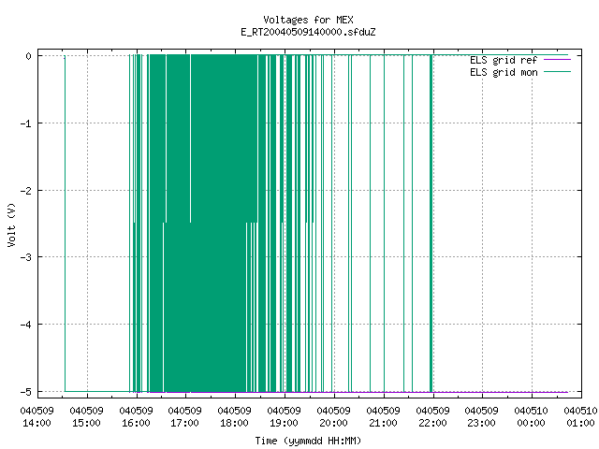This screenshot has height=449, width=599.
Task: Click the x-axis label 040510 01:00
Action: [x=580, y=417]
